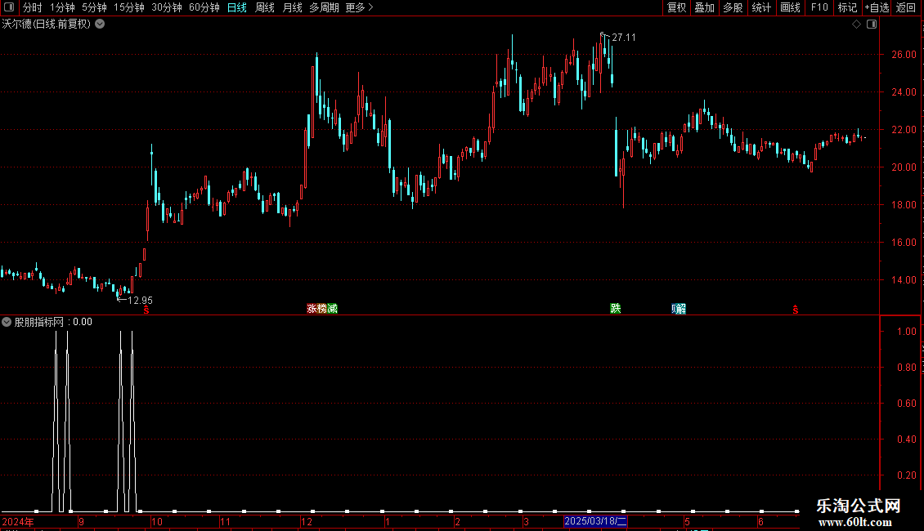This screenshot has width=924, height=531.
Task: Click the 20.00 price axis label
Action: [x=904, y=167]
